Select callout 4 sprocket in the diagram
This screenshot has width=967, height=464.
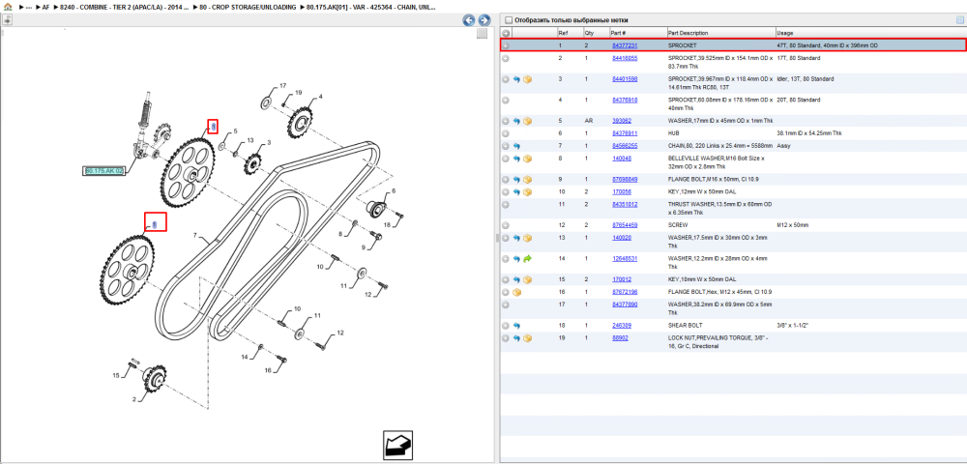click(320, 97)
